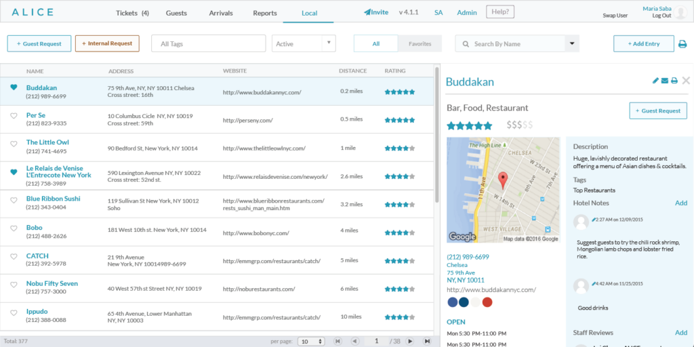Click Swap User
This screenshot has height=347, width=694.
click(615, 16)
